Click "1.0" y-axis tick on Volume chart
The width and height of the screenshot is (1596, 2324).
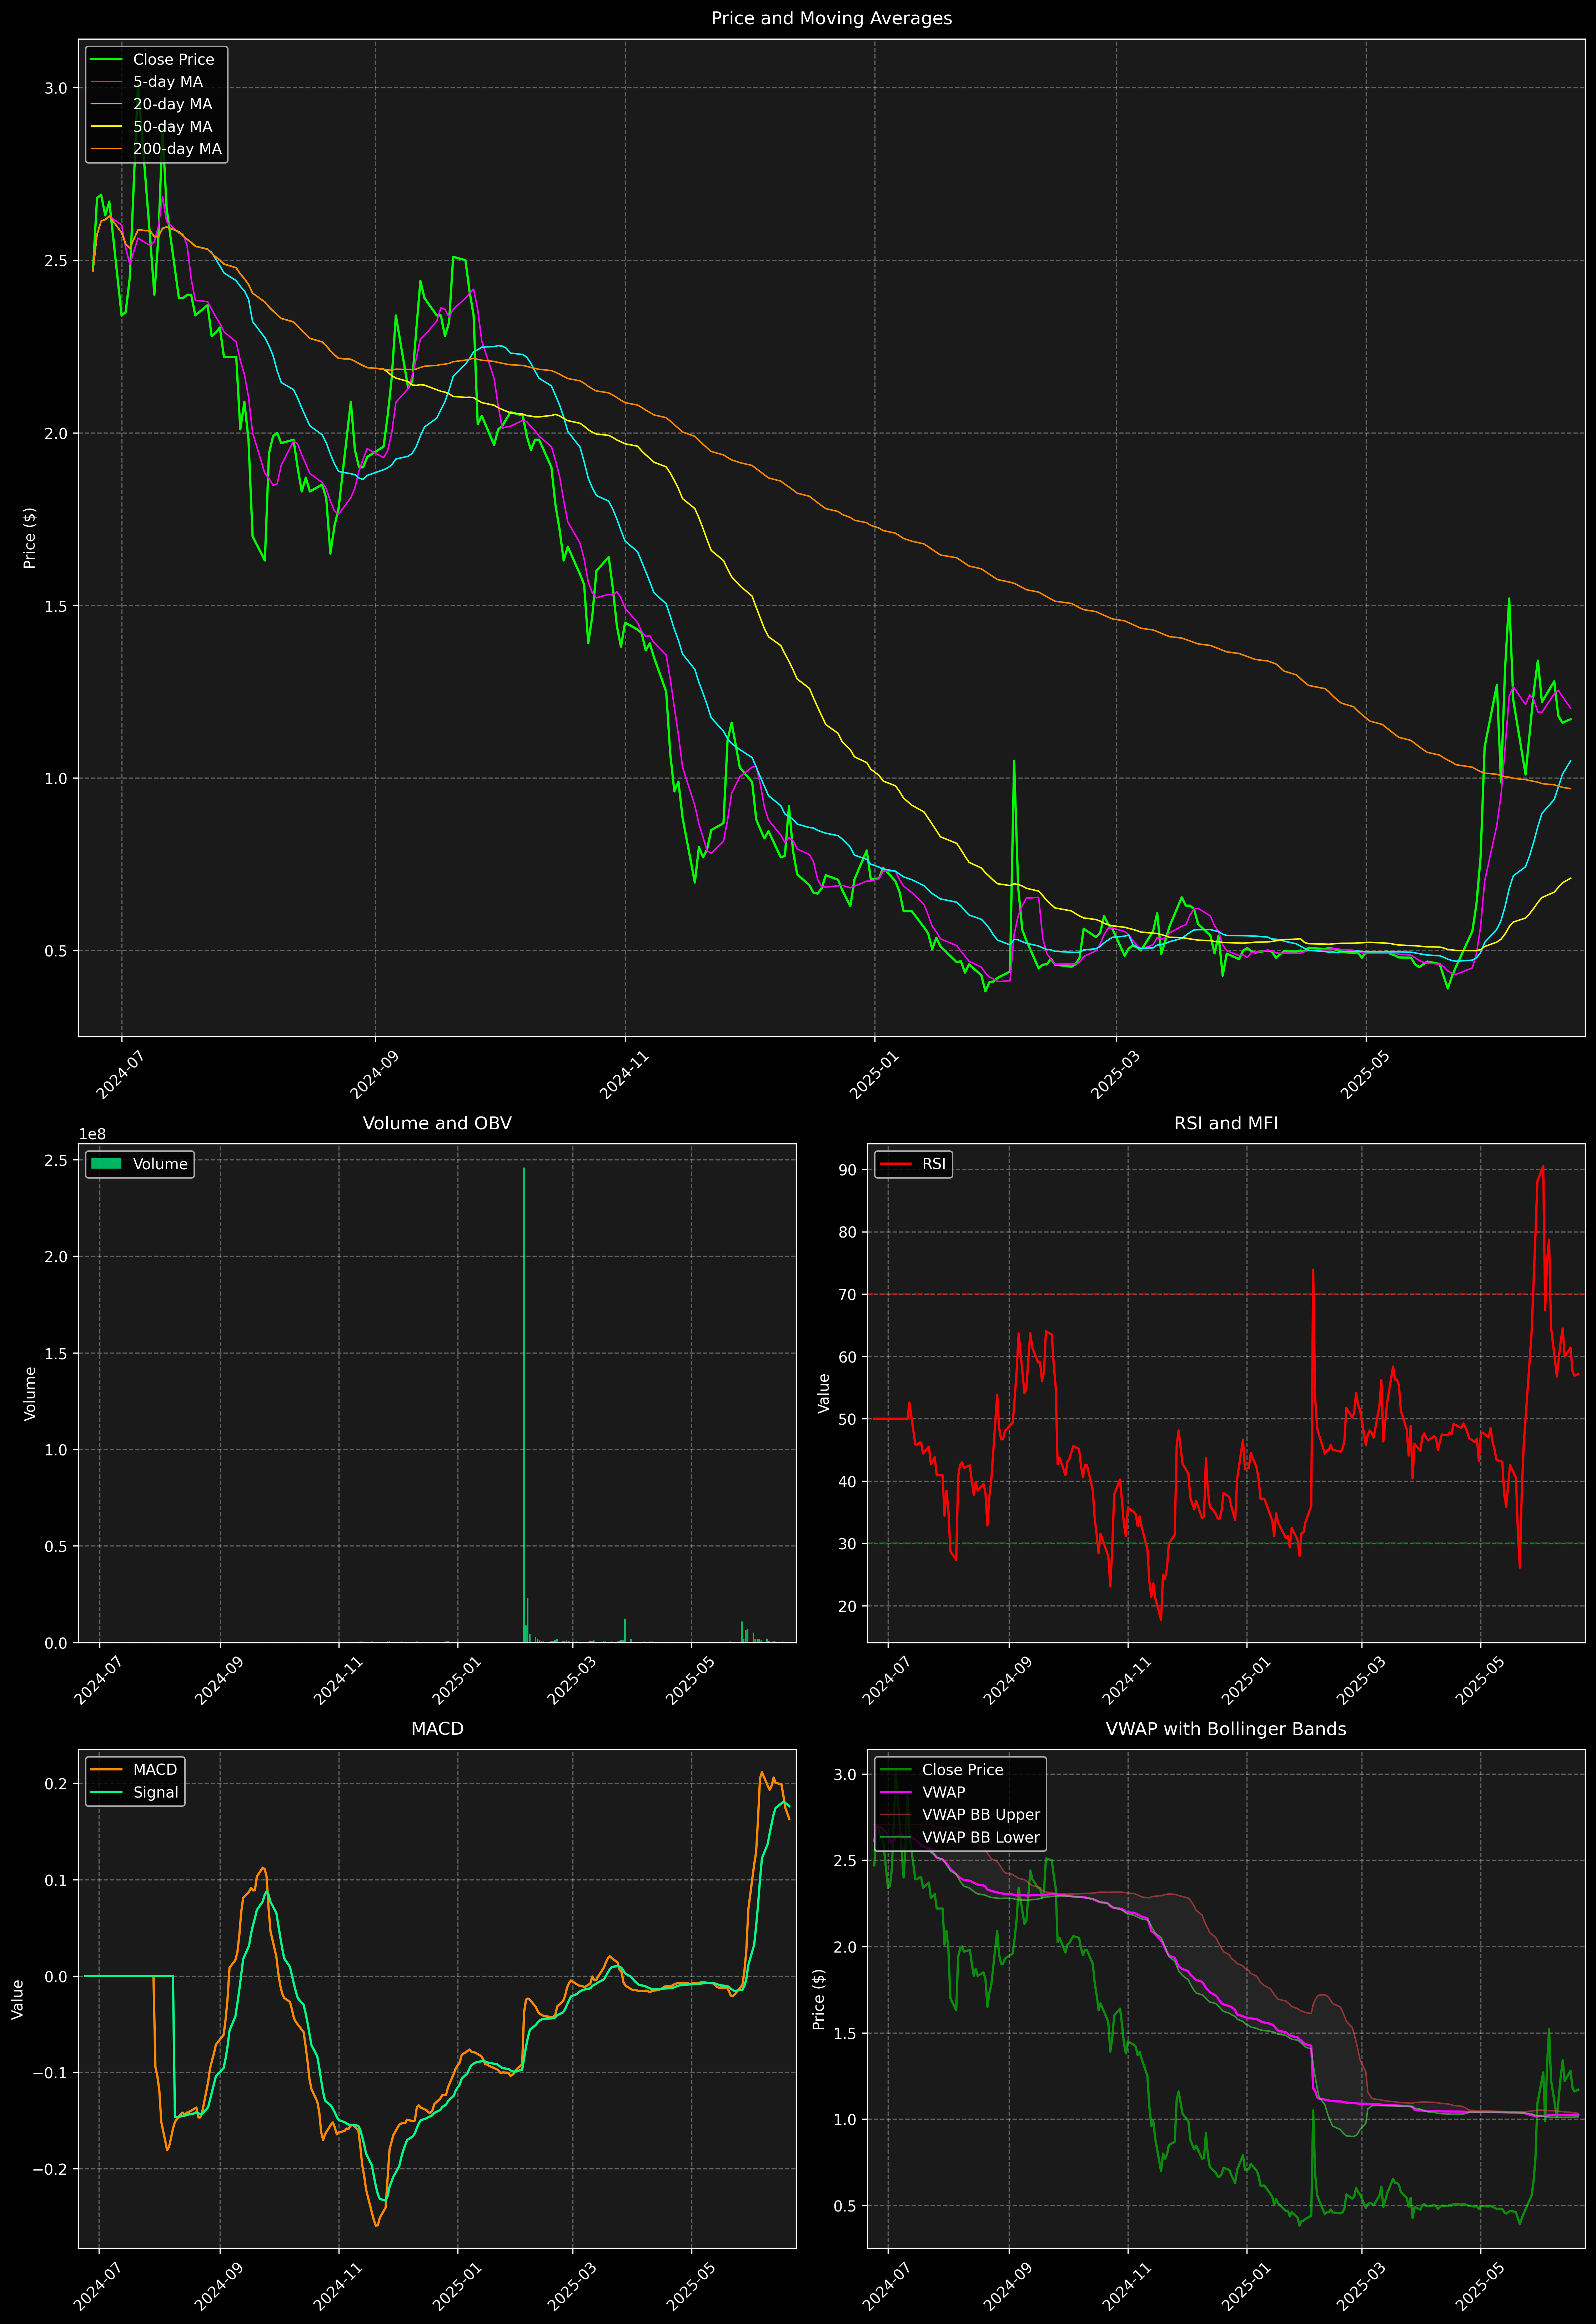[56, 1450]
